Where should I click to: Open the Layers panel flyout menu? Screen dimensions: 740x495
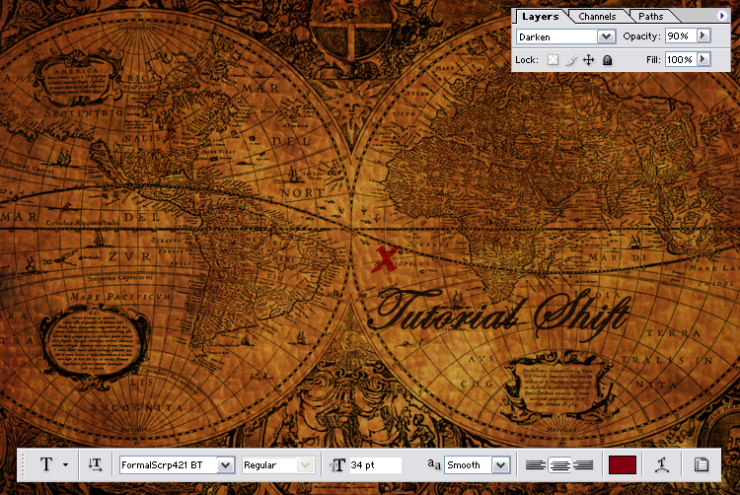(x=723, y=16)
